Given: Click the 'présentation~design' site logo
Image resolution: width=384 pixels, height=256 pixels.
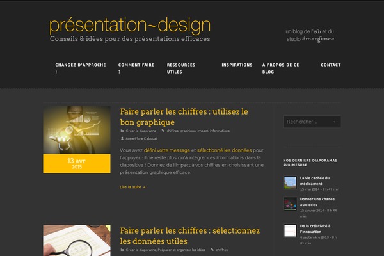Looking at the screenshot, I should (x=130, y=26).
